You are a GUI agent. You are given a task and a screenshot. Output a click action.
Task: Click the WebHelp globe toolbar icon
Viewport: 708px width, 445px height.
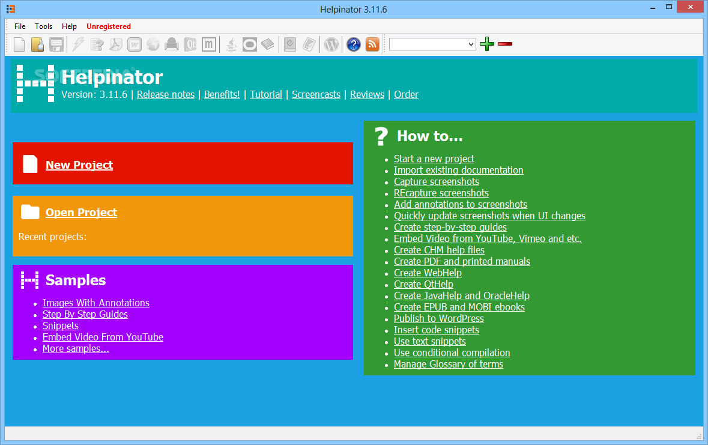click(153, 44)
